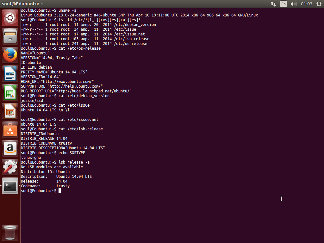This screenshot has height=243, width=324.
Task: Click DISTRIB_RELEASE=14.04 line
Action: pos(44,139)
